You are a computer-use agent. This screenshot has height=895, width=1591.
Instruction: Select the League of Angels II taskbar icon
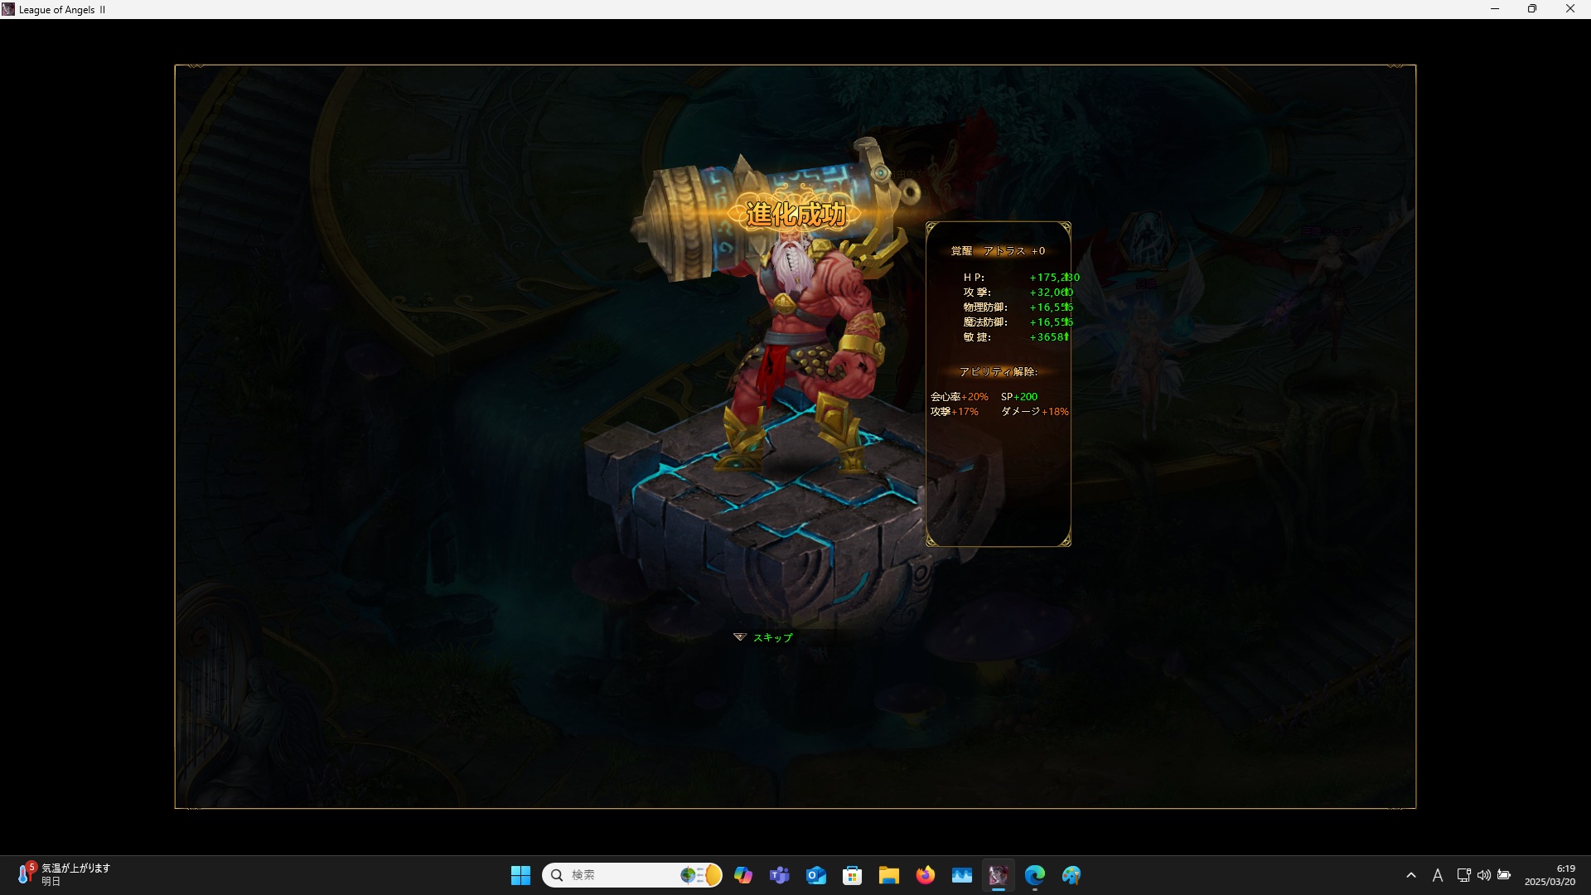[999, 875]
